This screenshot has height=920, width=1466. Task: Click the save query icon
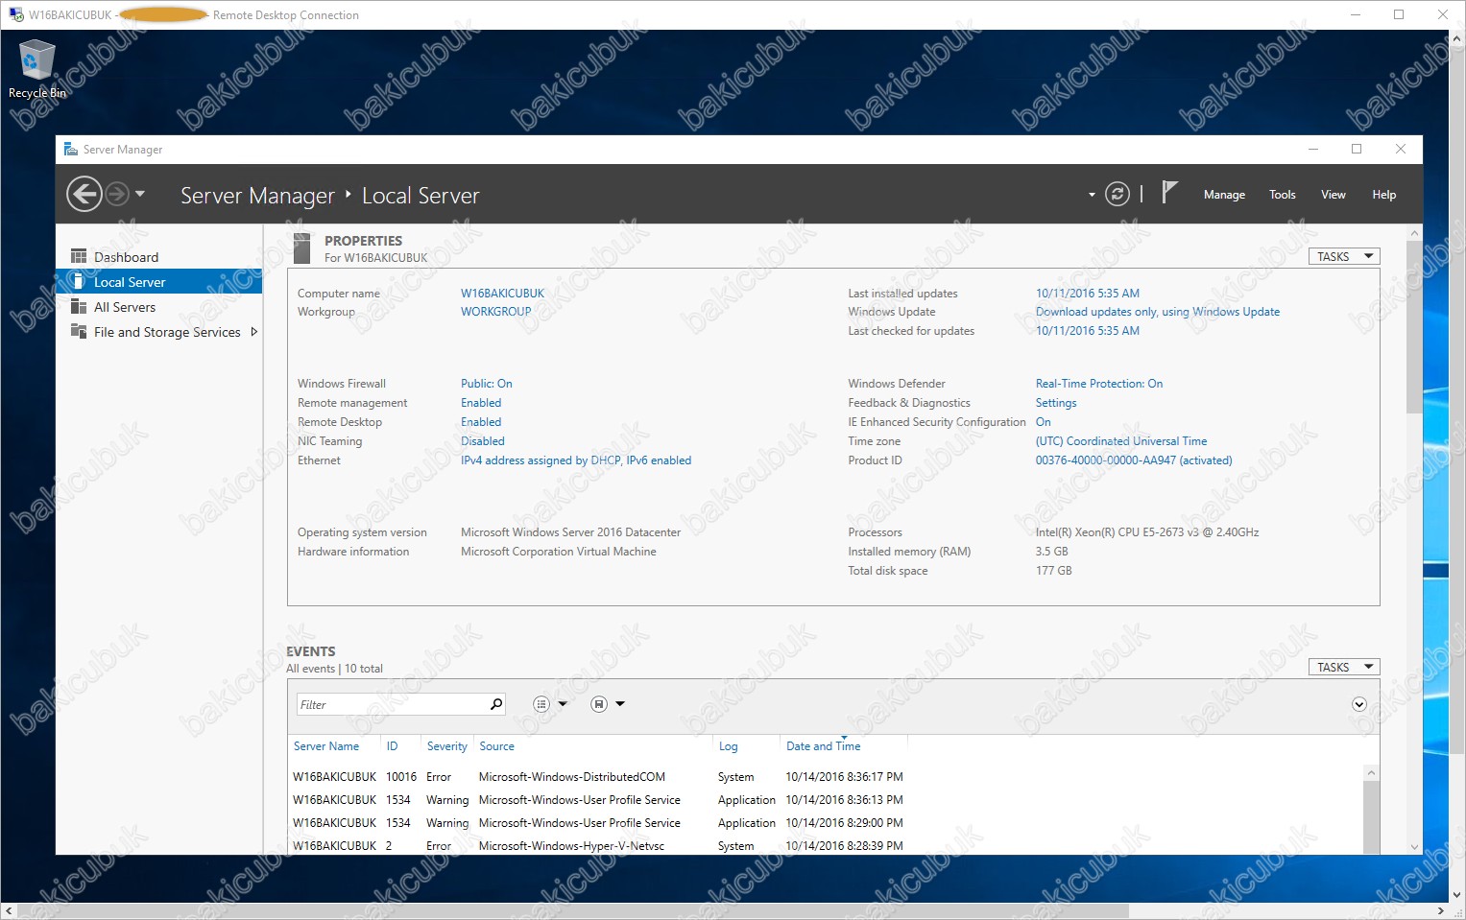(599, 704)
